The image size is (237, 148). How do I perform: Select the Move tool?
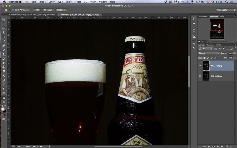tap(4, 20)
